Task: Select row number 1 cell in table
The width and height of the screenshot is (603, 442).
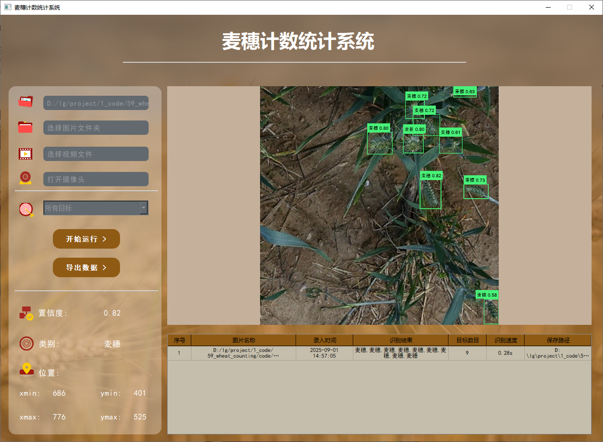Action: tap(179, 353)
